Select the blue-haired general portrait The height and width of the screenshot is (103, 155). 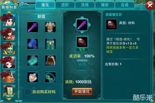click(9, 20)
